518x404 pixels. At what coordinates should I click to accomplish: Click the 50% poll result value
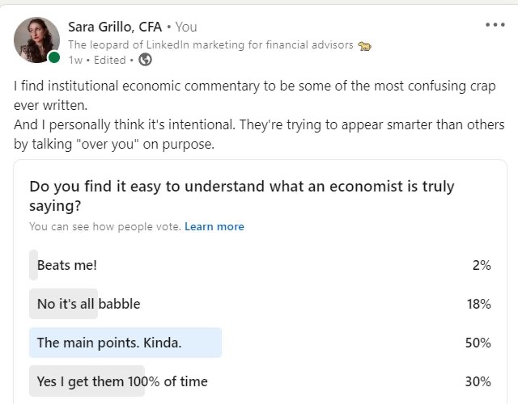click(478, 343)
